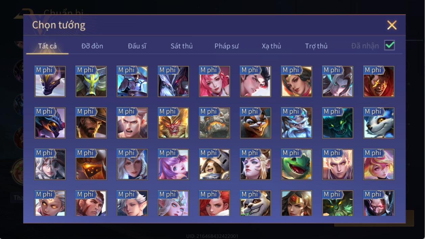Switch to the Trợ thủ tab
The width and height of the screenshot is (425, 239).
coord(316,46)
